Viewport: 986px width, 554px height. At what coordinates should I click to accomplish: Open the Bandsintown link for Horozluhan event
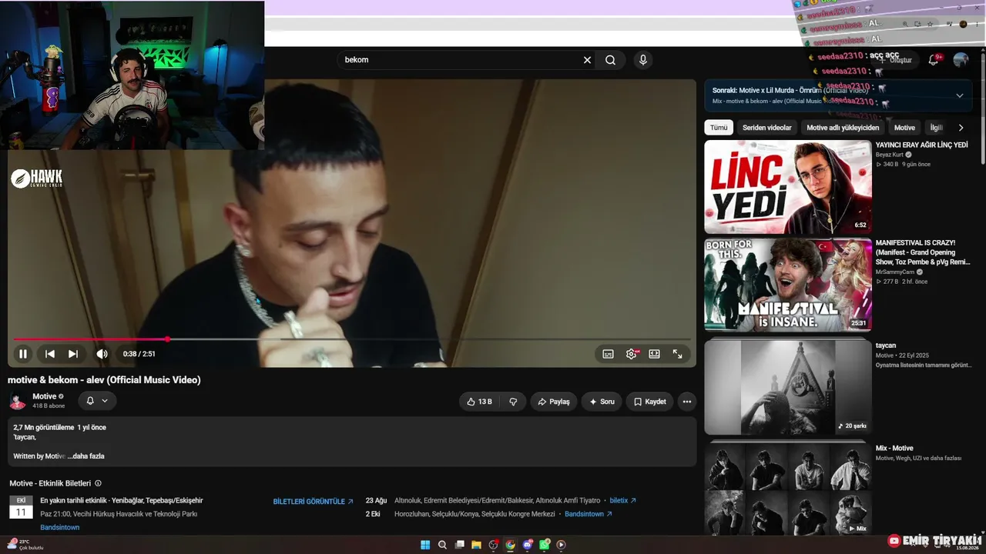tap(589, 514)
